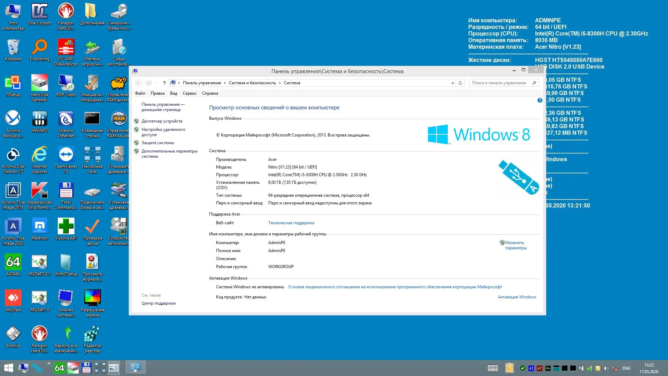668x376 pixels.
Task: Click the help question mark icon
Action: tap(540, 100)
